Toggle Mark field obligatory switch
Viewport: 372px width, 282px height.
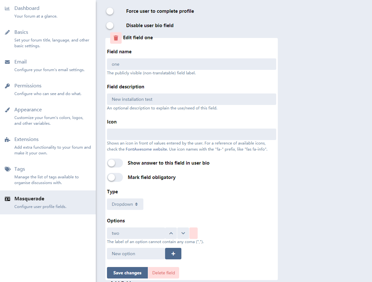115,177
